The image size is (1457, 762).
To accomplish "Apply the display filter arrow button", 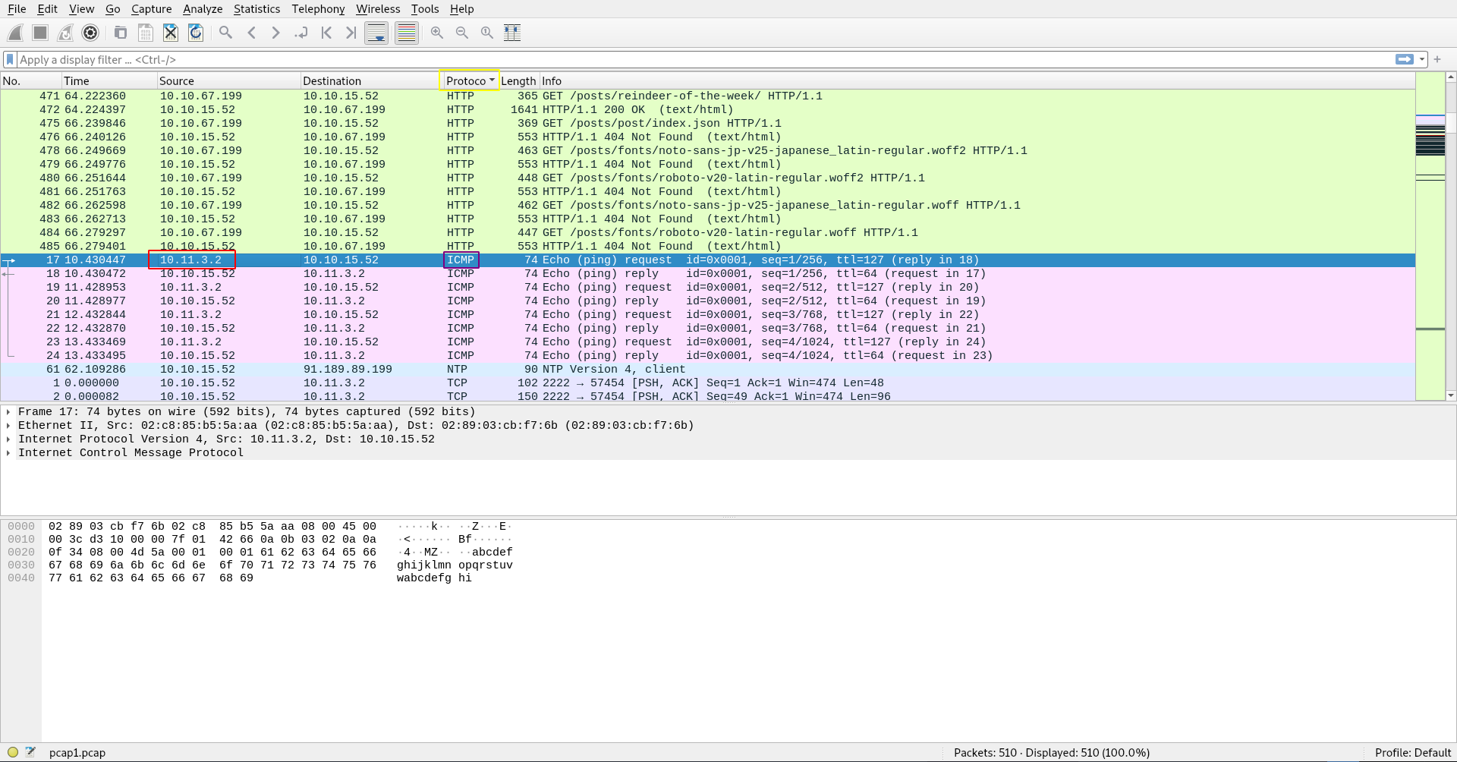I will pos(1404,59).
